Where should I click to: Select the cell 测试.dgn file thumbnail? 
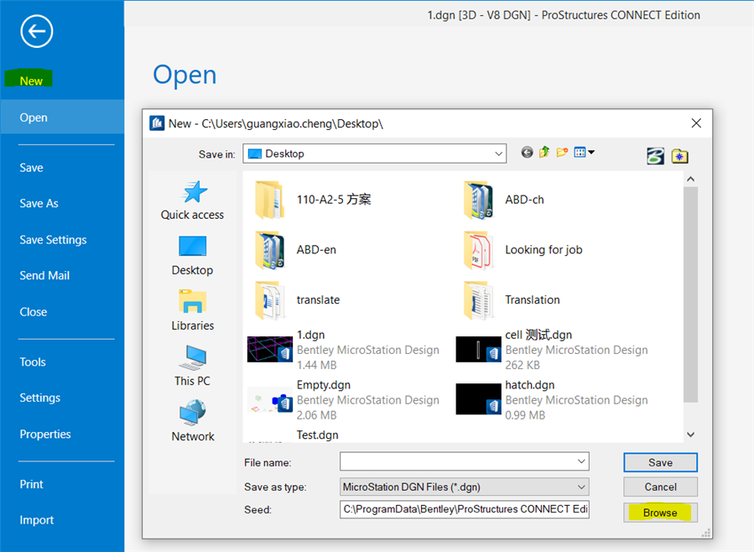pos(478,349)
